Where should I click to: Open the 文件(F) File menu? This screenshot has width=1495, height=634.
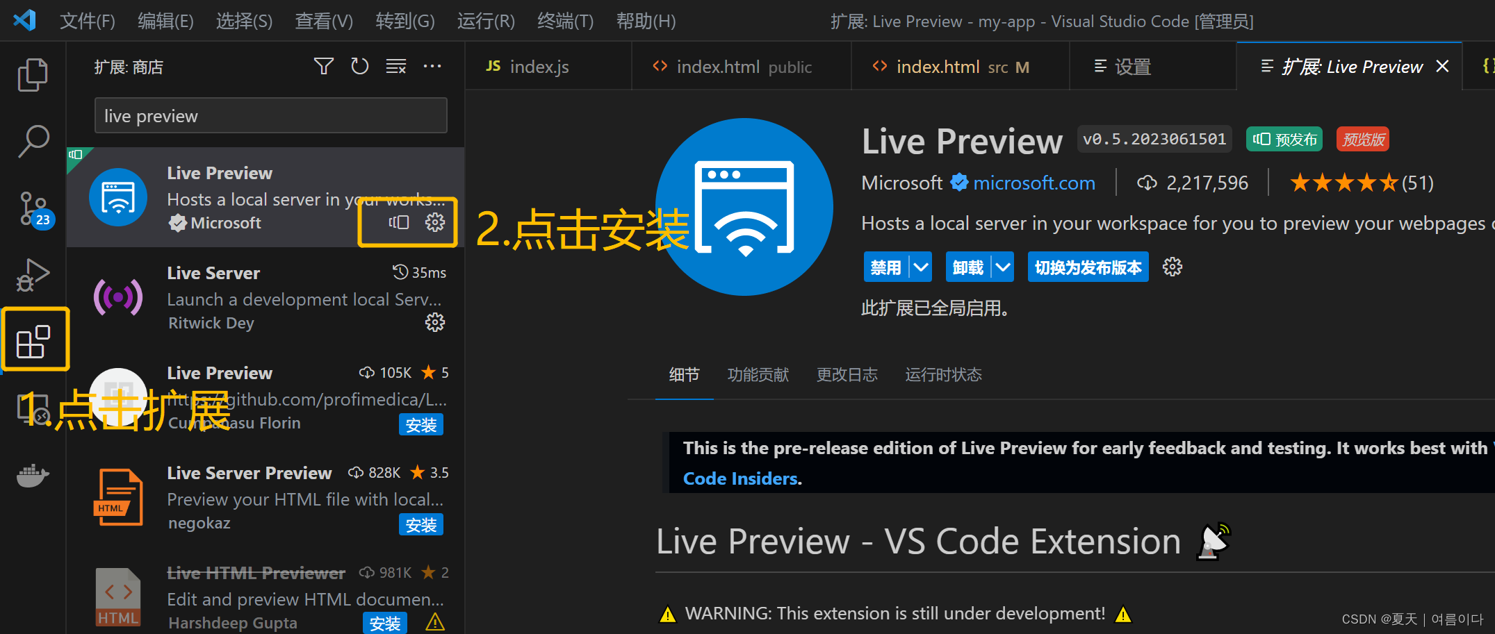pos(88,21)
